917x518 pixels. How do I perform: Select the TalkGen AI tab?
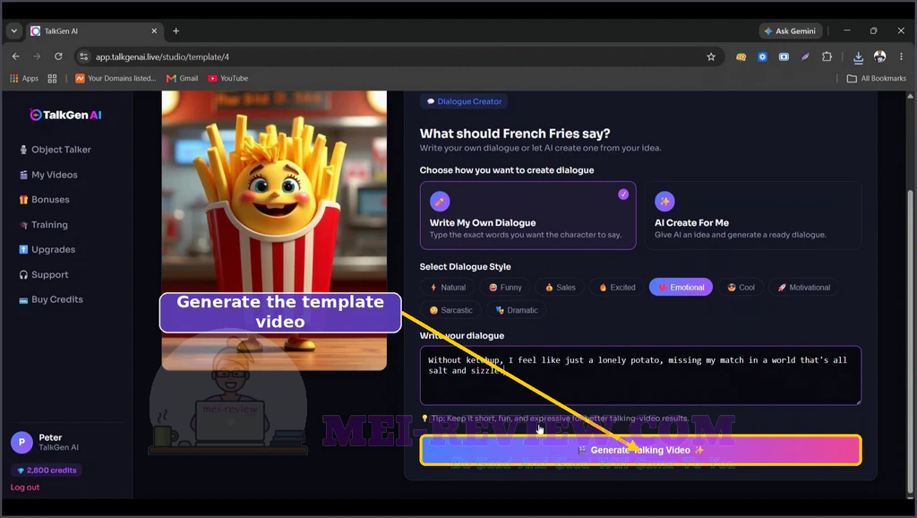pyautogui.click(x=93, y=31)
